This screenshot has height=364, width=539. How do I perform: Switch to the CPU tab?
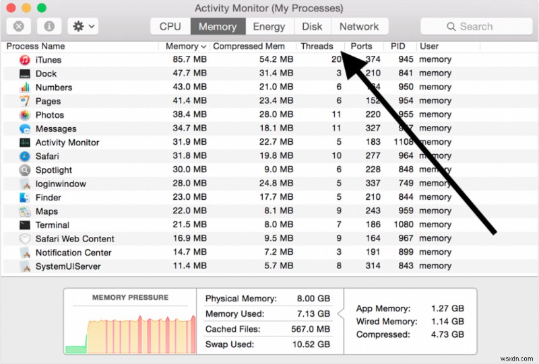[170, 26]
